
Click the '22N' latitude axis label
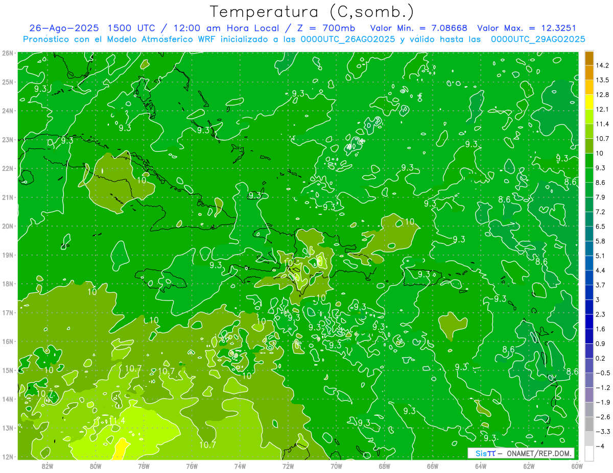(x=8, y=168)
